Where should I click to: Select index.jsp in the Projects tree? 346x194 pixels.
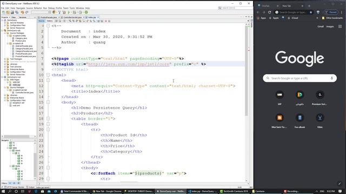[x=16, y=85]
